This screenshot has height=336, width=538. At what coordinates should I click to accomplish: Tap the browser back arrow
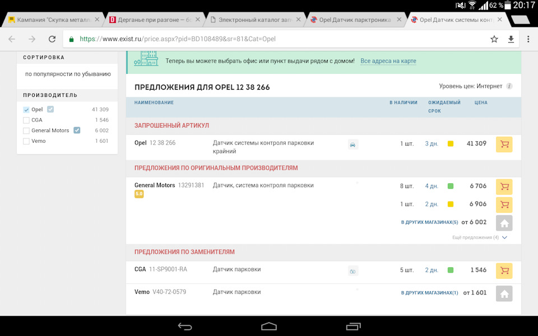tap(12, 39)
